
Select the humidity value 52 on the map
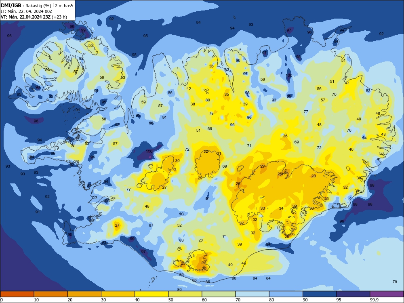coord(180,225)
